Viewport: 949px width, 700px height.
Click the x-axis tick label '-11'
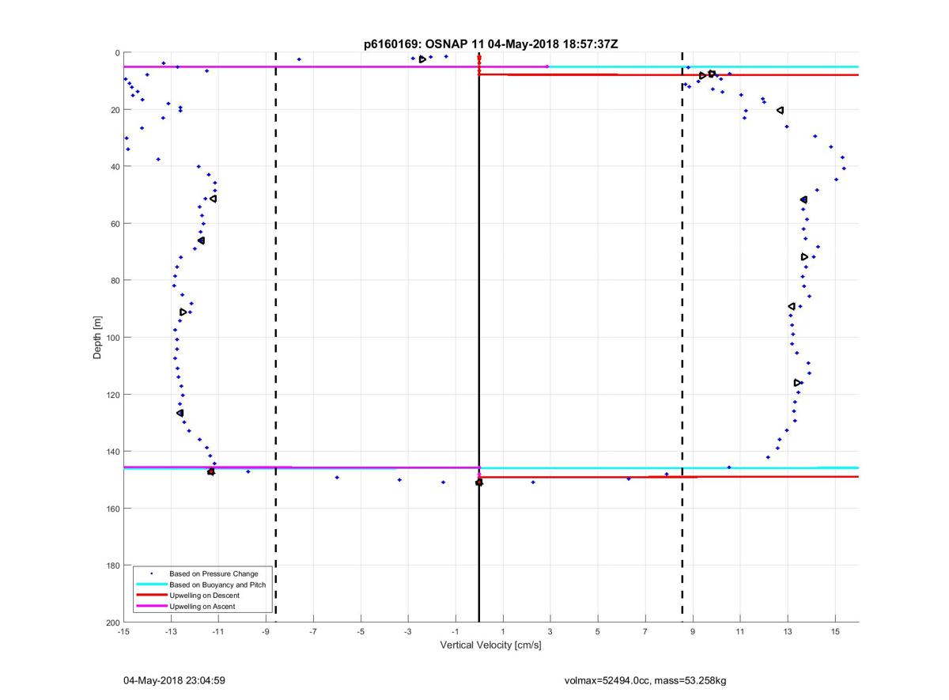click(x=218, y=632)
